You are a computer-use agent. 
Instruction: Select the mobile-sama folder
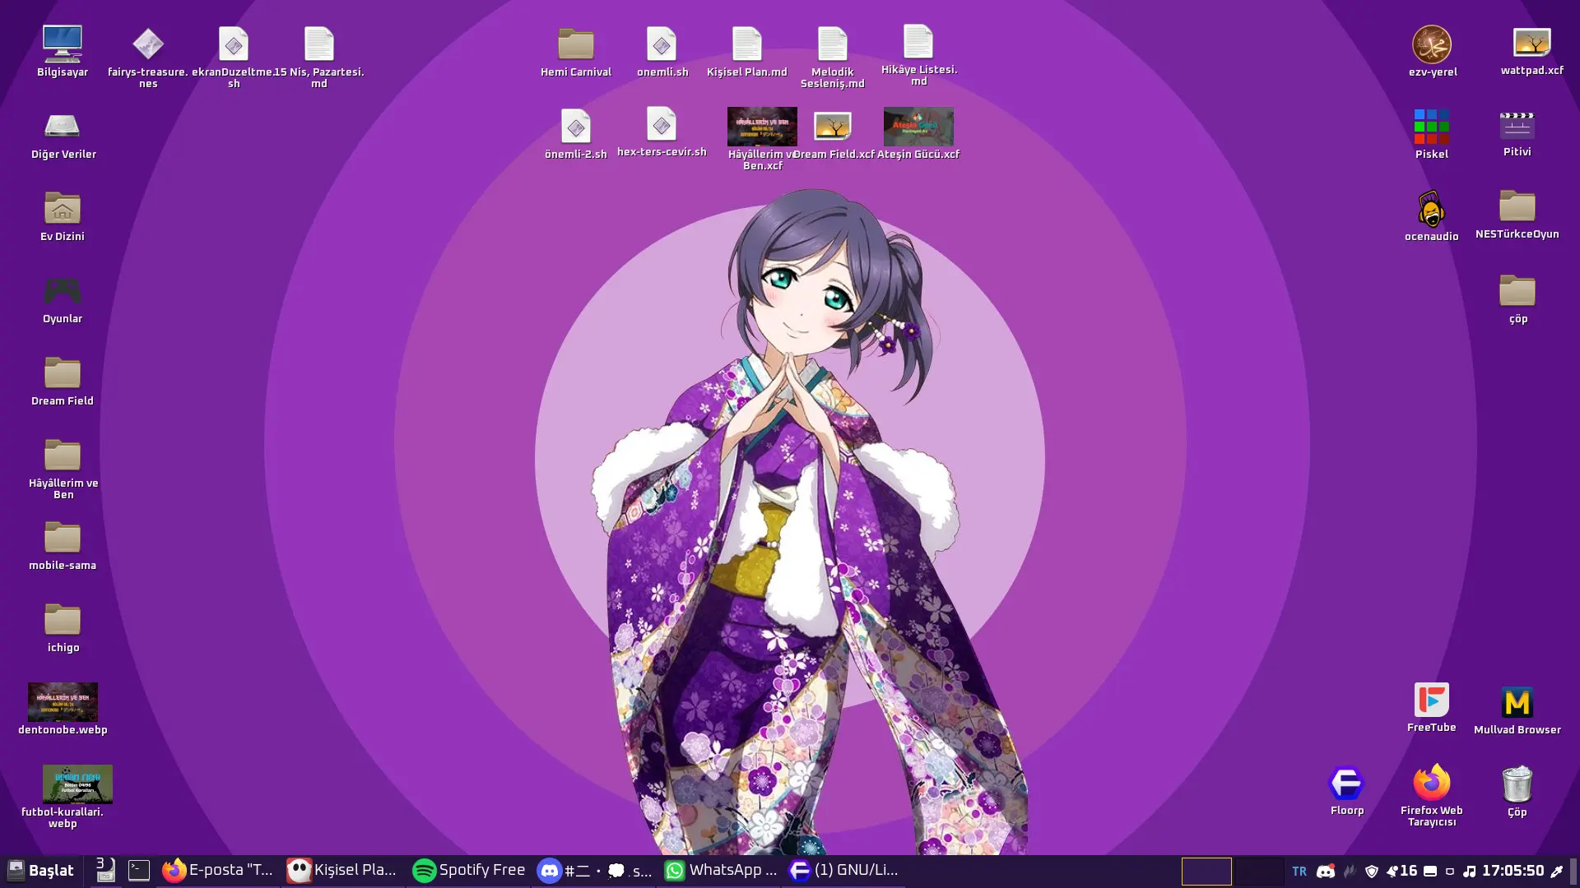click(63, 538)
